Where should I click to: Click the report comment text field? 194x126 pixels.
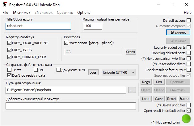[71, 106]
